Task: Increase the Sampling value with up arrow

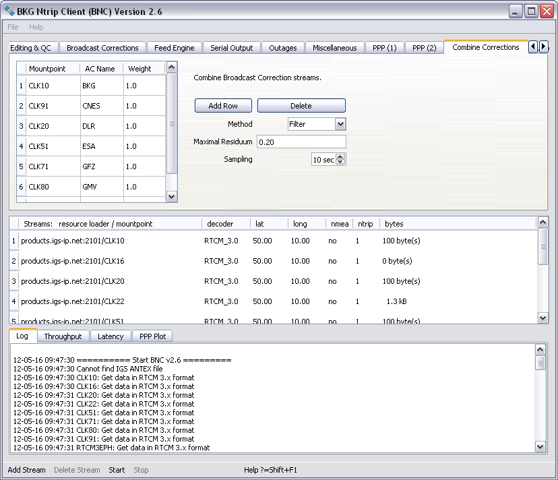Action: pos(340,156)
